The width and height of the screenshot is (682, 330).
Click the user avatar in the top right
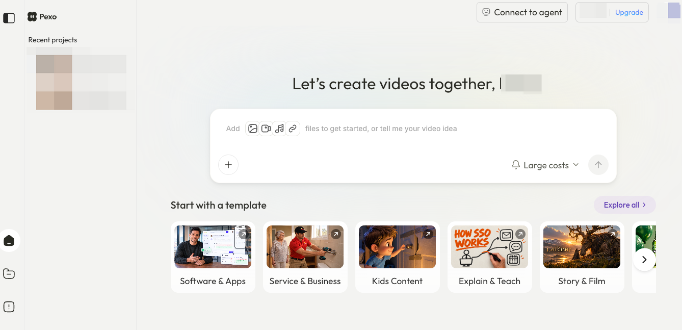674,11
